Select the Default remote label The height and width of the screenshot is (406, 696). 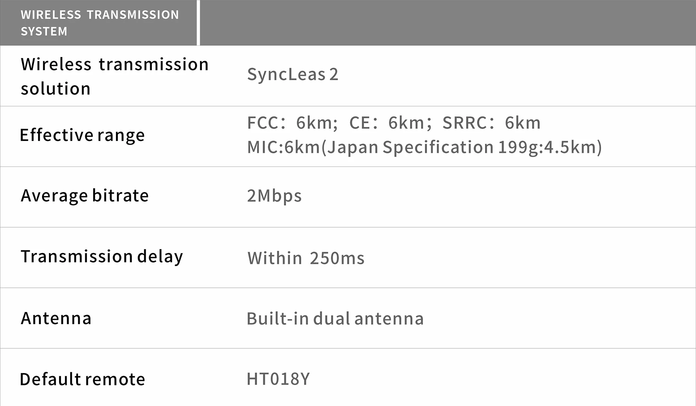pos(83,379)
